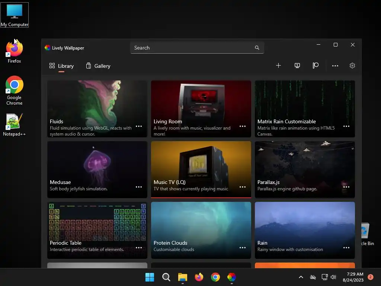Click the Lively Wallpaper app logo
Screen dimensions: 381x286
tap(47, 48)
